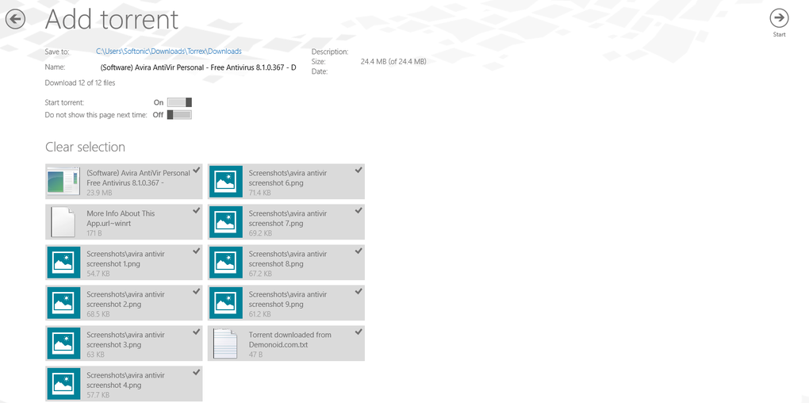Click the image icon of screenshot 2.png
Screen dimensions: 809x403
tap(63, 303)
